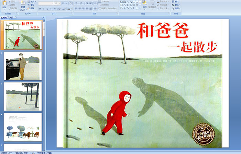Select the Line shape
The height and width of the screenshot is (154, 241).
(x=128, y=2)
